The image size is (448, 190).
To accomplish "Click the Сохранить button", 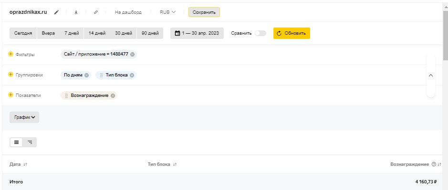I will pyautogui.click(x=204, y=12).
